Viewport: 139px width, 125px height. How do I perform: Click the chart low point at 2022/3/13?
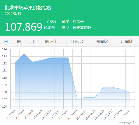(77, 98)
